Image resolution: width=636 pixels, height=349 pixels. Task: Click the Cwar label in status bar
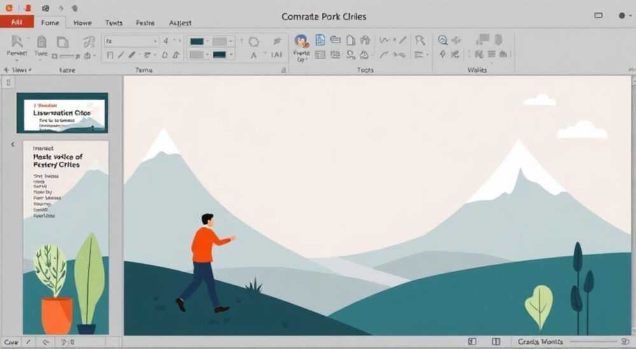click(11, 342)
